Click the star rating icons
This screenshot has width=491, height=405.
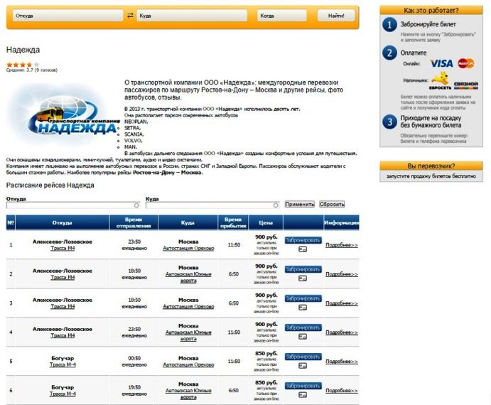[x=19, y=65]
